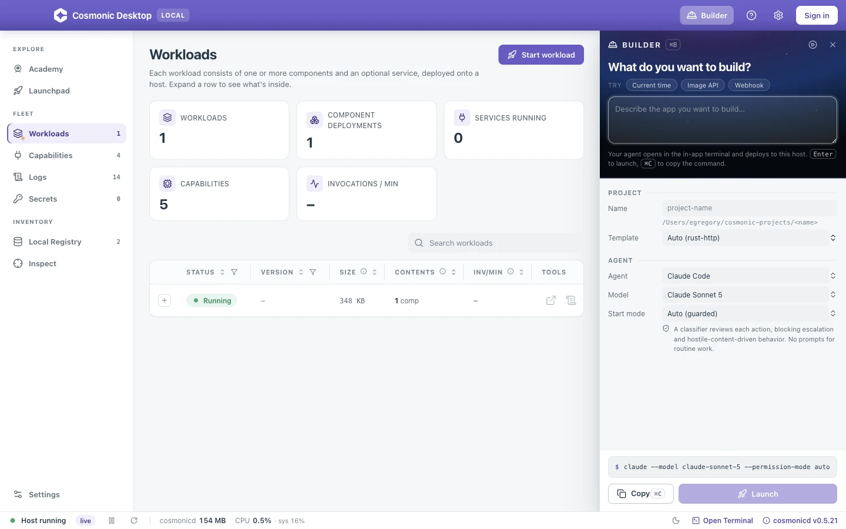Open Secrets in the sidebar
Viewport: 846px width, 529px height.
(67, 199)
